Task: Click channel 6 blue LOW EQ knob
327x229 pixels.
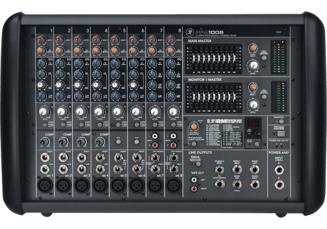Action: [133, 96]
